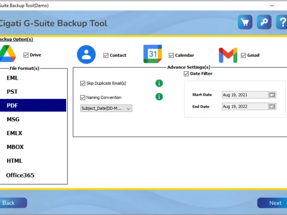Screen dimensions: 287x215
Task: Toggle the Date Filter checkbox
Action: 186,74
